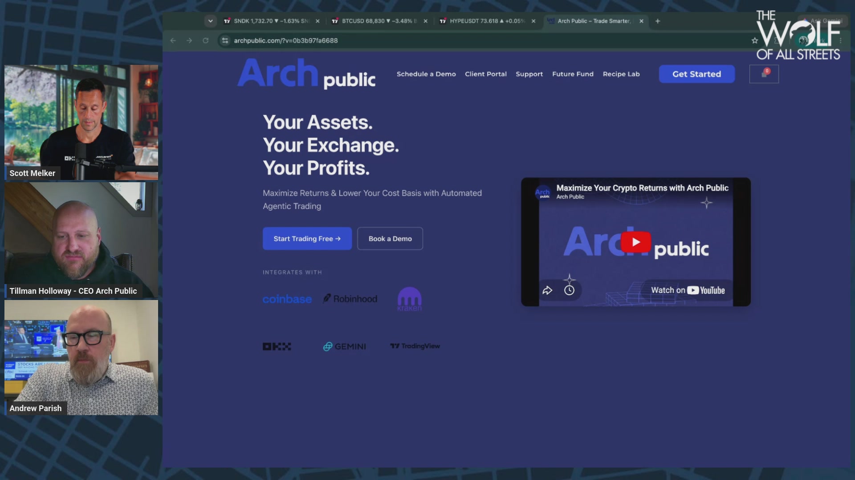The width and height of the screenshot is (855, 480).
Task: View site information icon in address bar
Action: tap(225, 40)
